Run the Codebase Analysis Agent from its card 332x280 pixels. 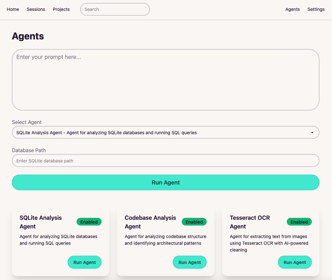190,262
